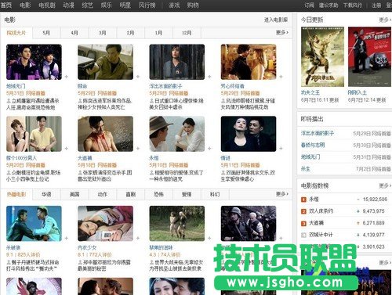Switch to the 4月 tab
The width and height of the screenshot is (392, 295).
(74, 33)
